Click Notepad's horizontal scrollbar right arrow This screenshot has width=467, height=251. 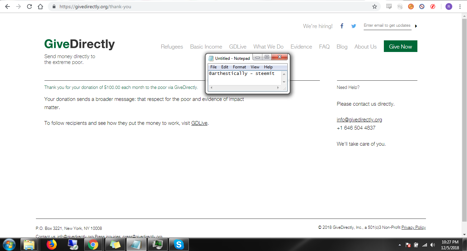[x=278, y=88]
